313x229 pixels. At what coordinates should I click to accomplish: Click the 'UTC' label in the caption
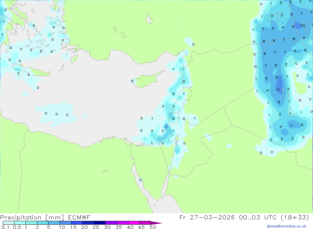[x=270, y=217]
